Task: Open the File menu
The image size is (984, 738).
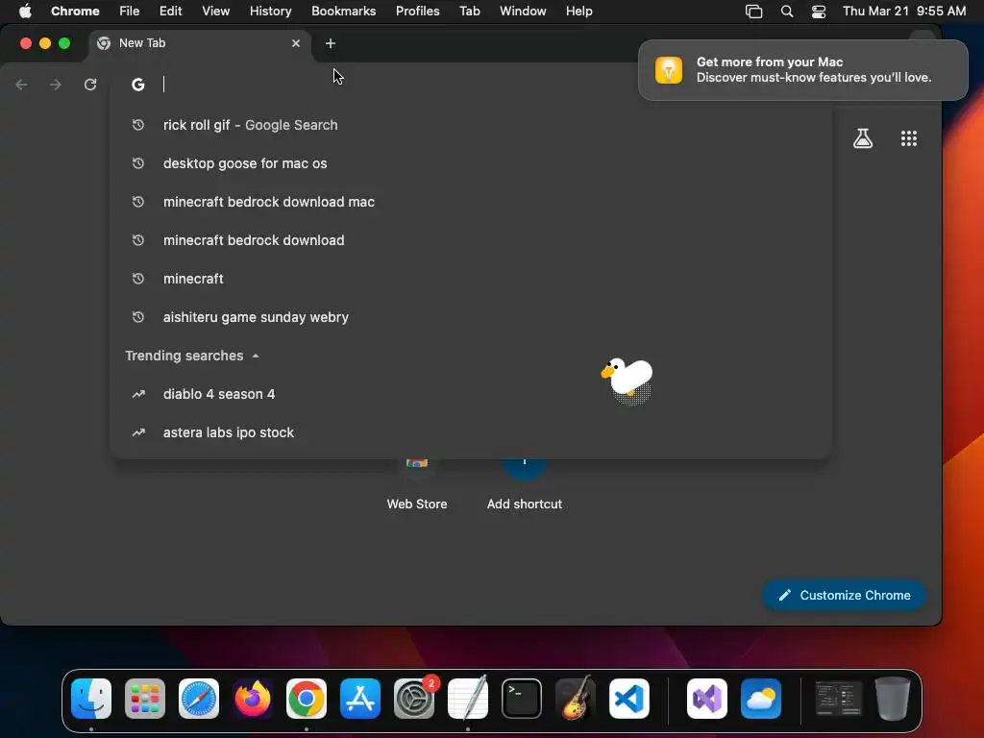Action: [130, 12]
